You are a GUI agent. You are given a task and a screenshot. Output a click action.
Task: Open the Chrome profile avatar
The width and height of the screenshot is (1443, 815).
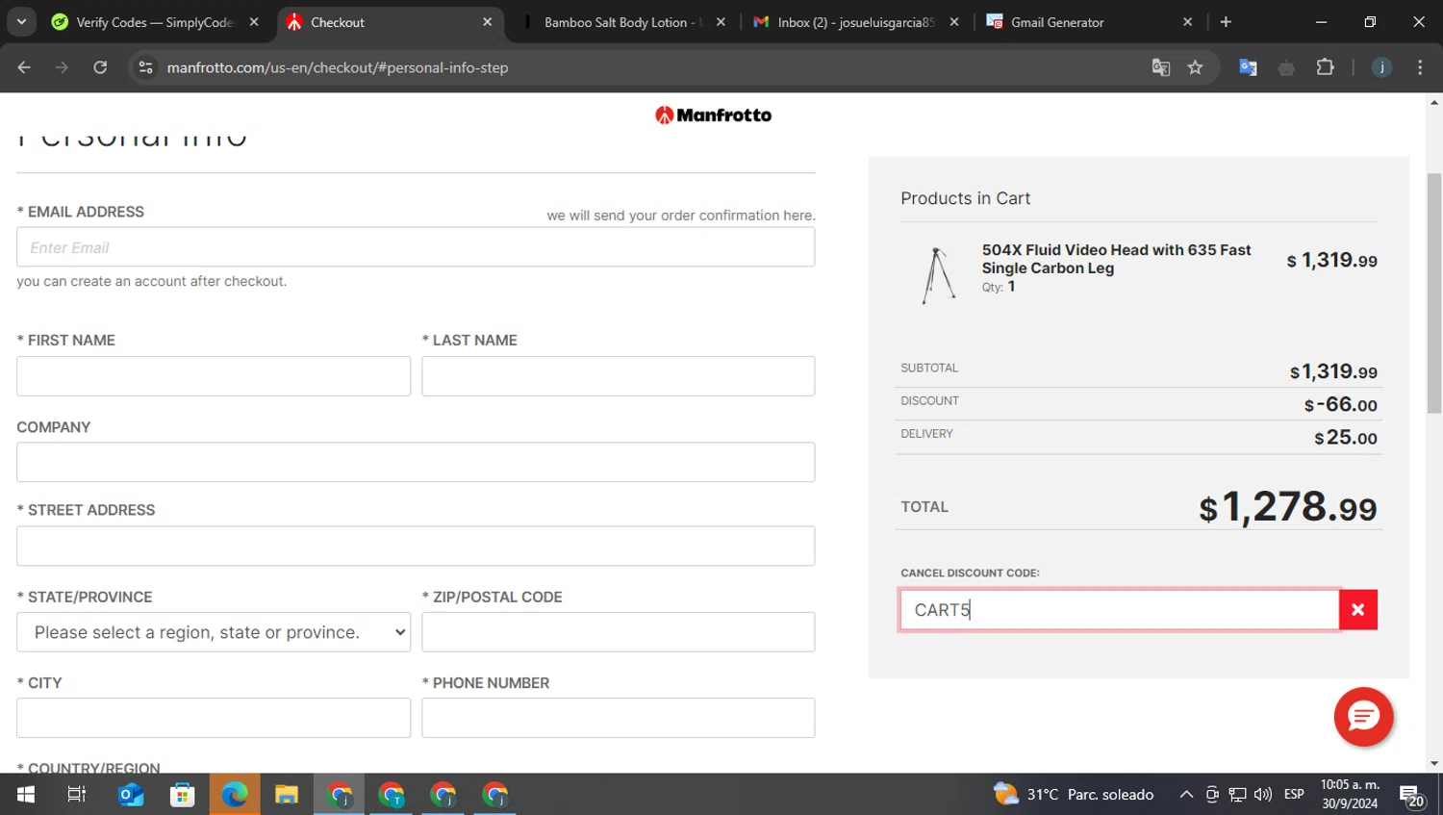(1381, 67)
